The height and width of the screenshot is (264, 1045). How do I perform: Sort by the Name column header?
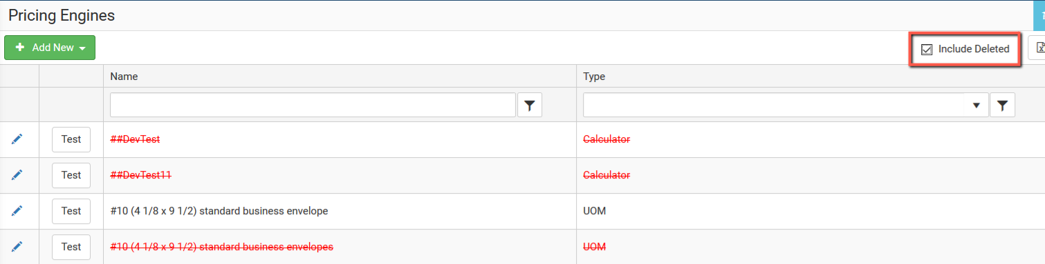tap(124, 77)
